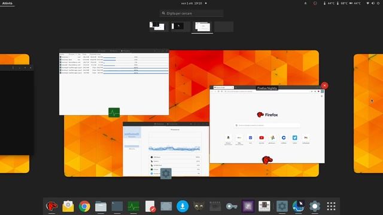Open the Terminal icon in the dock
383x215 pixels.
pos(117,206)
